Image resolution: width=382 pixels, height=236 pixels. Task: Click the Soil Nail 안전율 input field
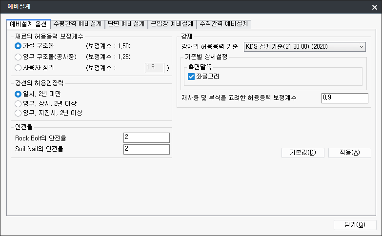tap(146, 149)
